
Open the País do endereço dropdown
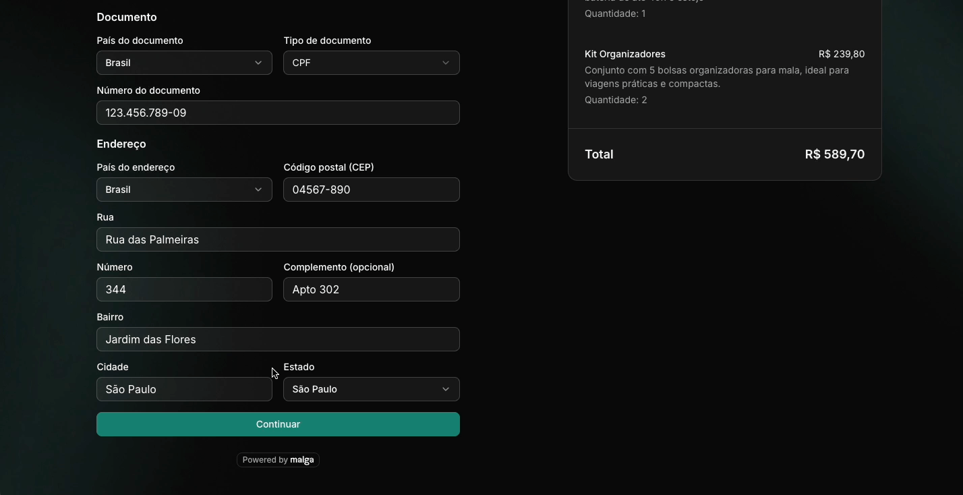184,190
